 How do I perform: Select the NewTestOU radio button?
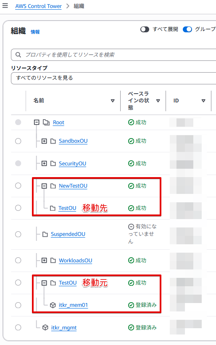(x=18, y=186)
